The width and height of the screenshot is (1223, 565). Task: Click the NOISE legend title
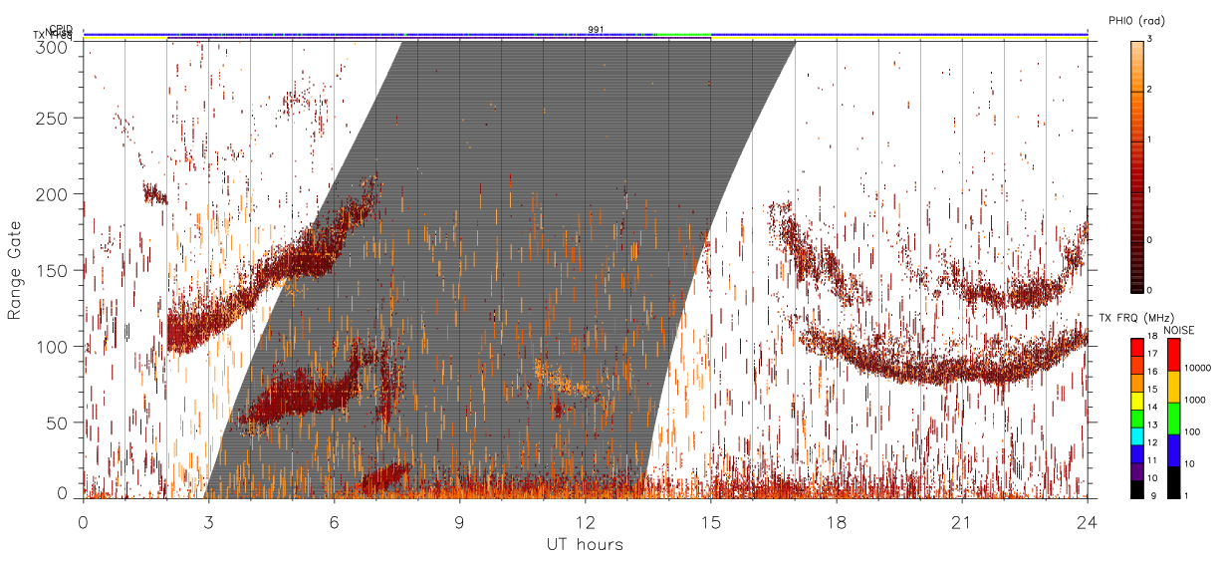point(1181,330)
